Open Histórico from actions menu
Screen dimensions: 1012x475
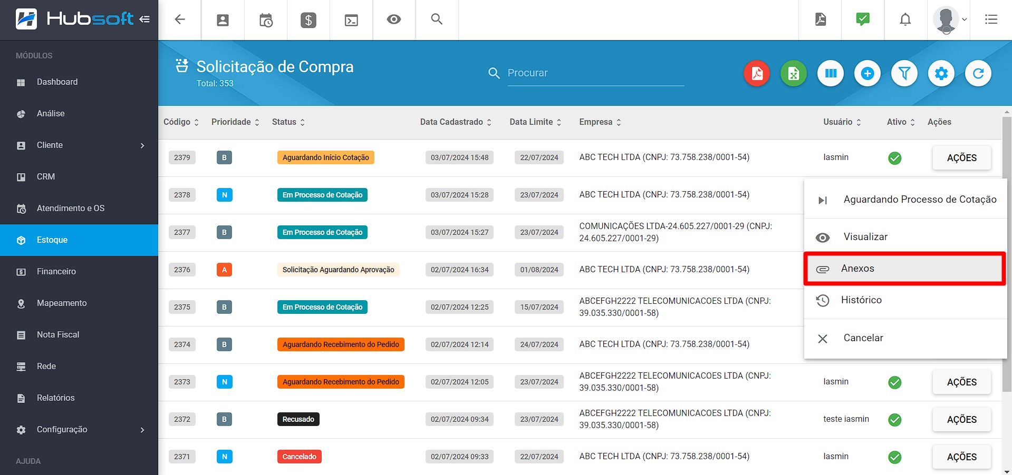[905, 300]
